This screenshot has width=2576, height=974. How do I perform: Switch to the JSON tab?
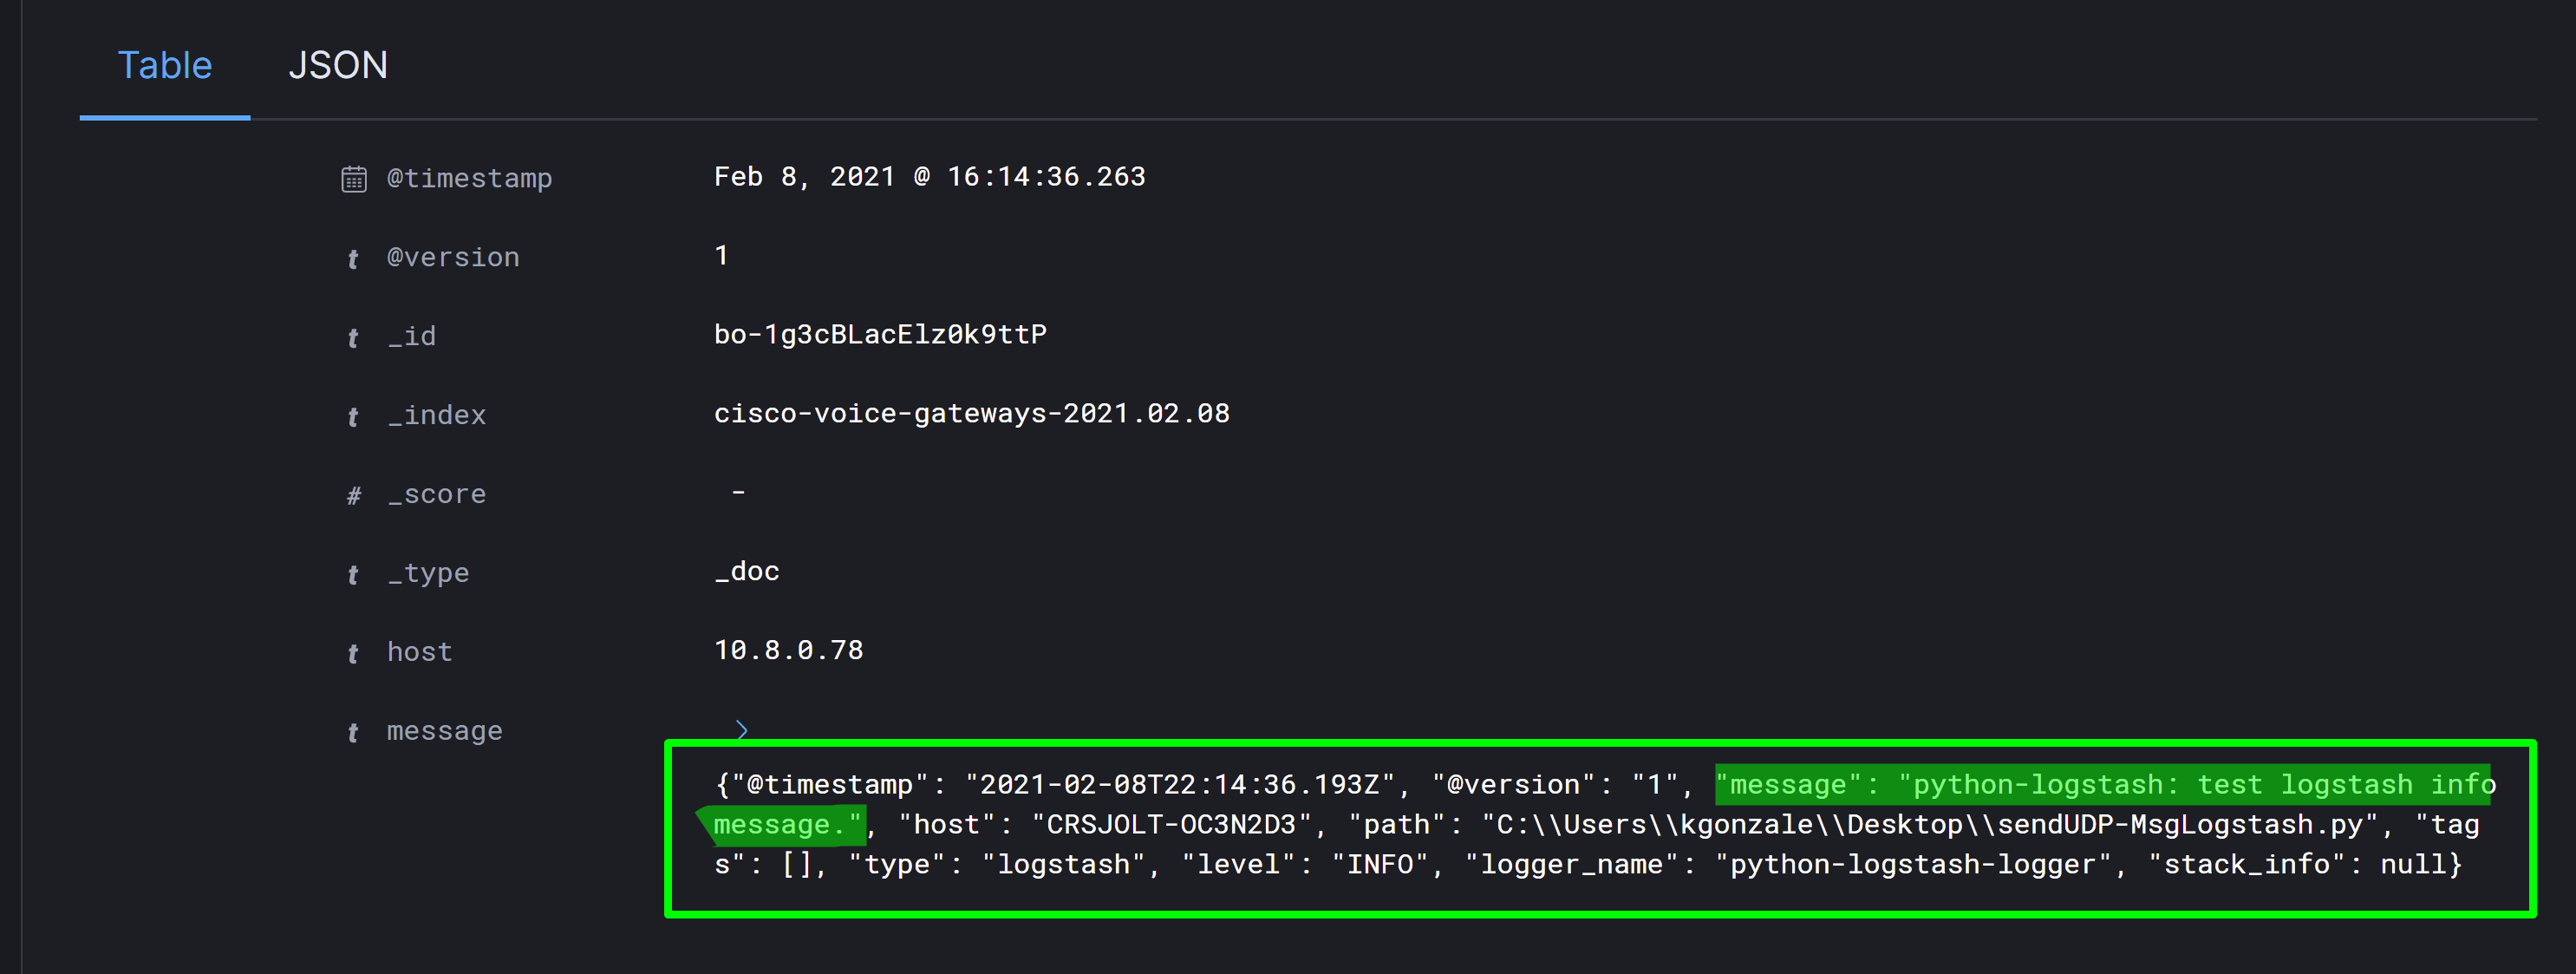pos(340,65)
